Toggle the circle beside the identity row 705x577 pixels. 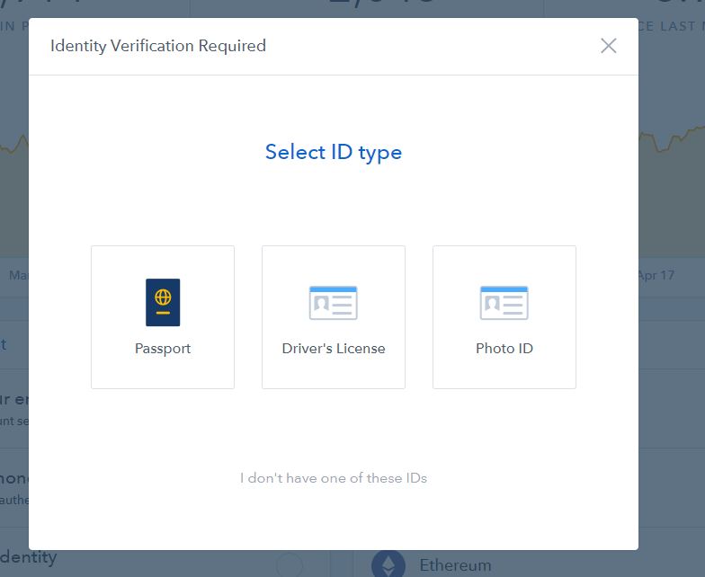290,565
